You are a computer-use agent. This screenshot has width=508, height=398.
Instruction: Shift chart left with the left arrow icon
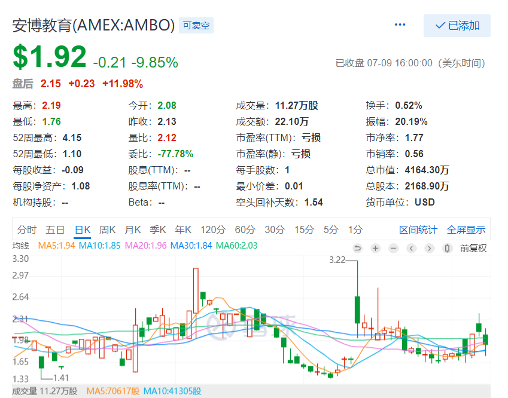click(412, 248)
